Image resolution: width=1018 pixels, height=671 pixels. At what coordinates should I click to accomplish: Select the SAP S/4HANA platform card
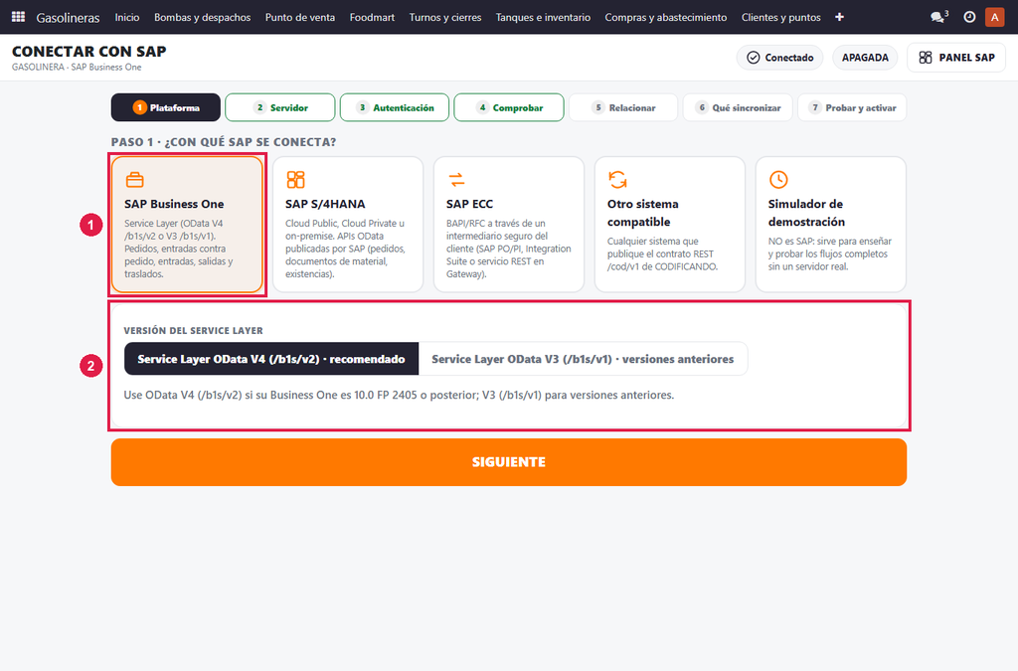tap(348, 225)
